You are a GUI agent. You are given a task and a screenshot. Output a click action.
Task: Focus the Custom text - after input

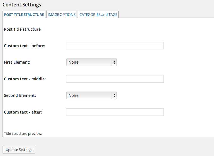[115, 112]
